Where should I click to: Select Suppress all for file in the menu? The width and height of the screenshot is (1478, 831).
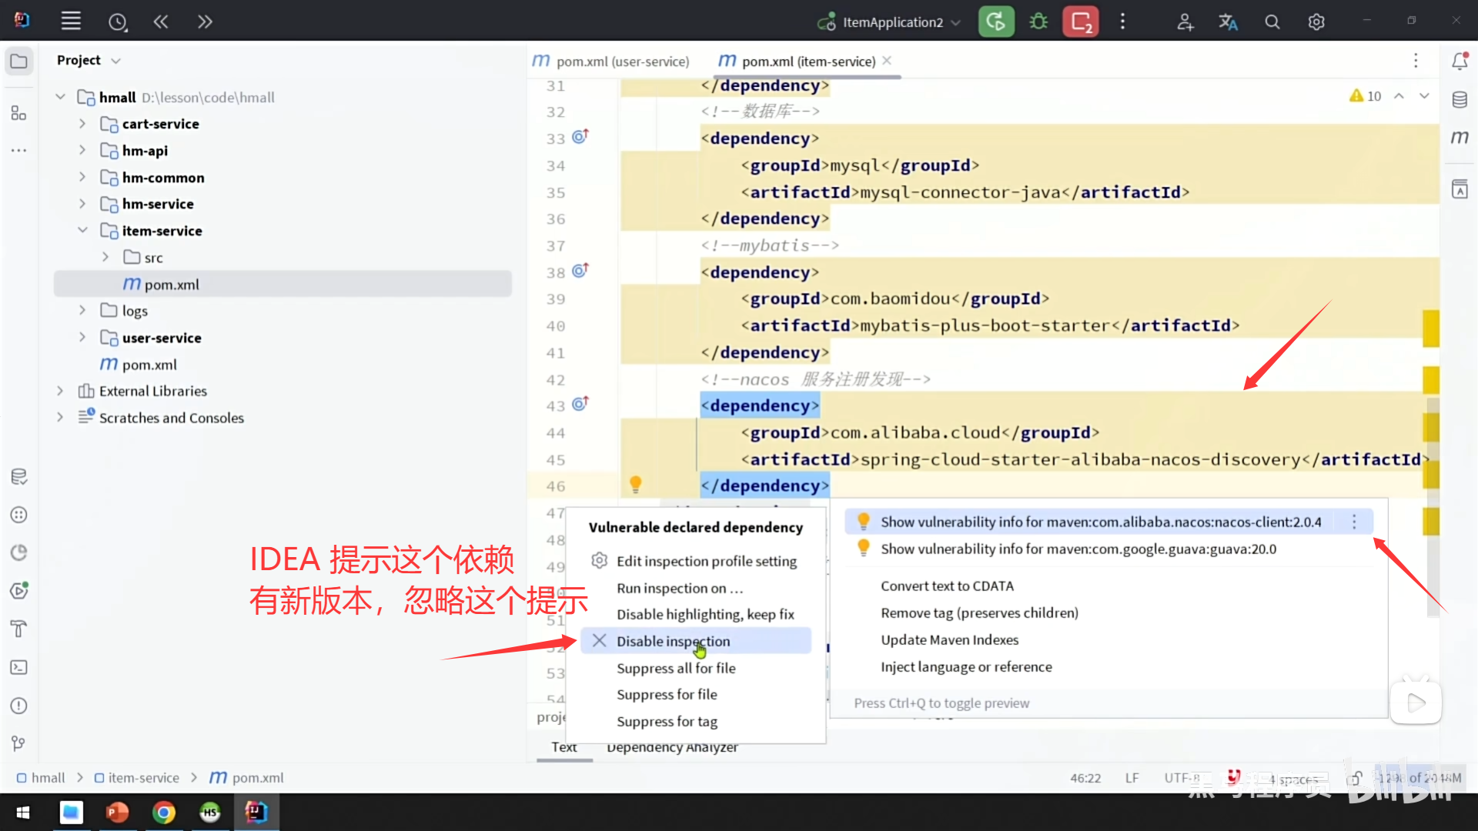(676, 668)
